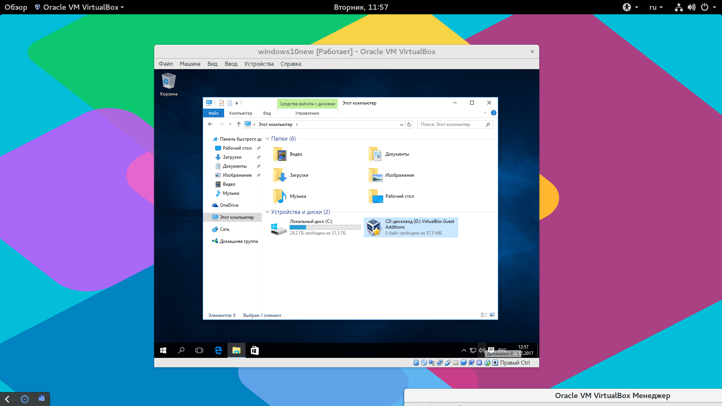Select OneDrive in the navigation pane

click(229, 205)
